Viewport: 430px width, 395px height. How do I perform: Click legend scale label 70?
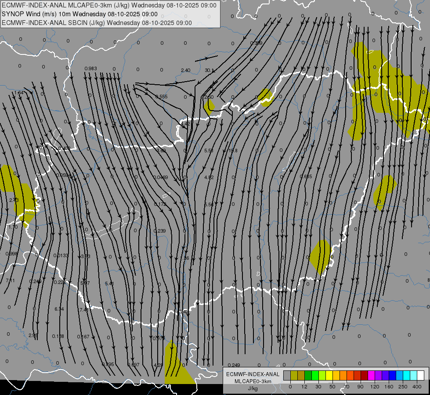tap(347, 387)
